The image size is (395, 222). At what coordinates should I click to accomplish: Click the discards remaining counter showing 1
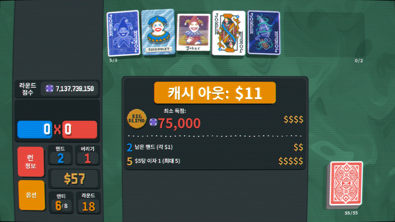click(87, 155)
